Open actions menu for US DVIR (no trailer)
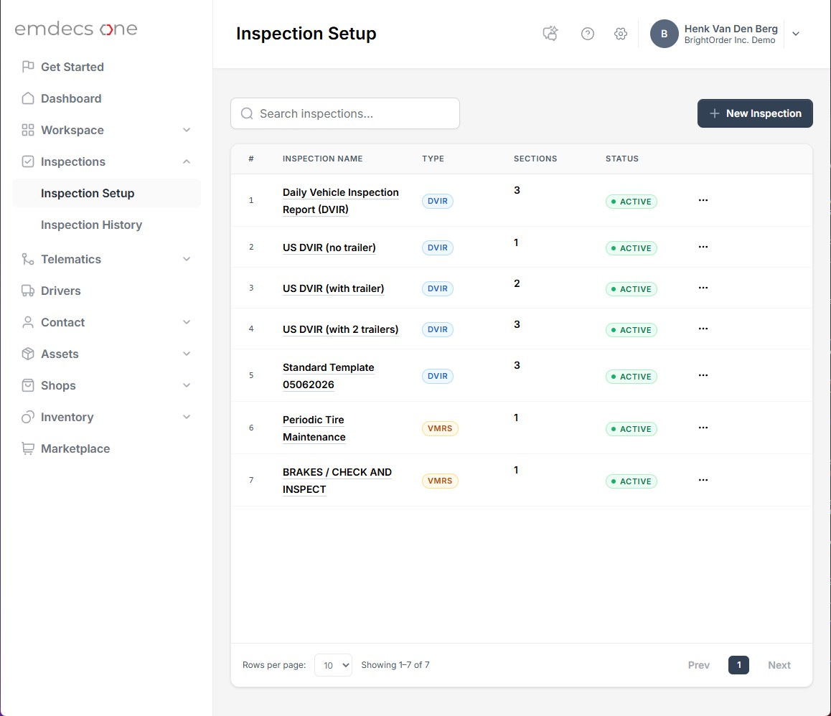831x716 pixels. pyautogui.click(x=703, y=247)
